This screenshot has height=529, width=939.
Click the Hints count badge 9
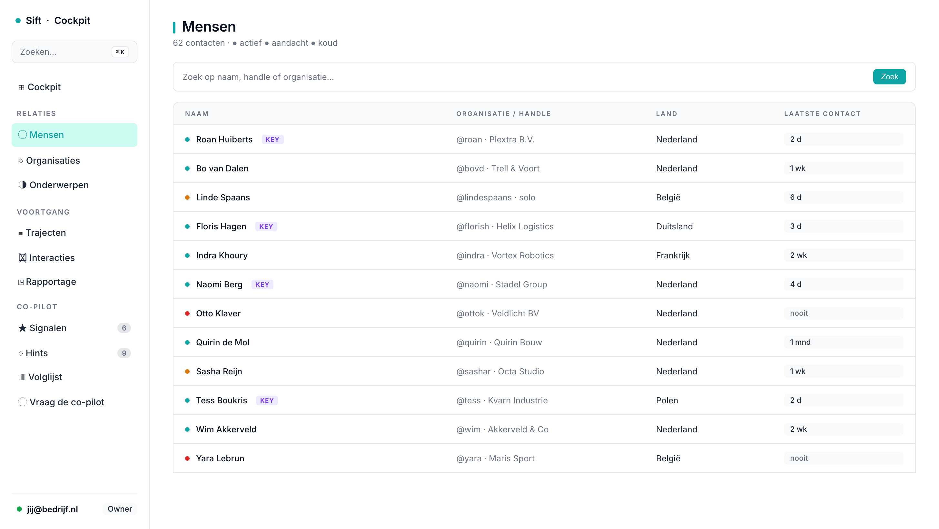coord(124,353)
